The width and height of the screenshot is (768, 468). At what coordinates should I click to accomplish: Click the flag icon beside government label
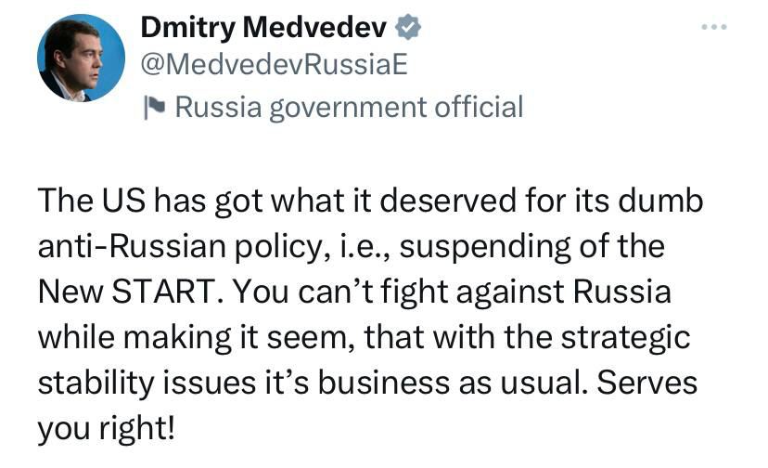154,108
